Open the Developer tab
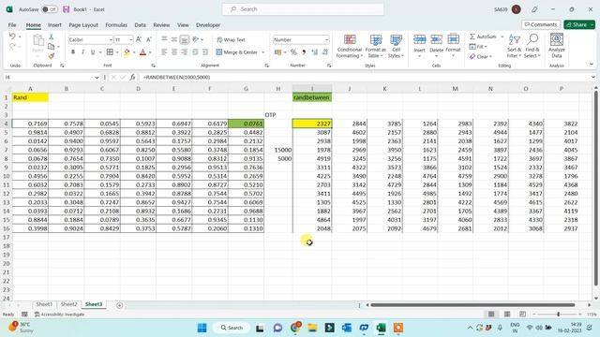Screen dimensions: 600x337 208,25
